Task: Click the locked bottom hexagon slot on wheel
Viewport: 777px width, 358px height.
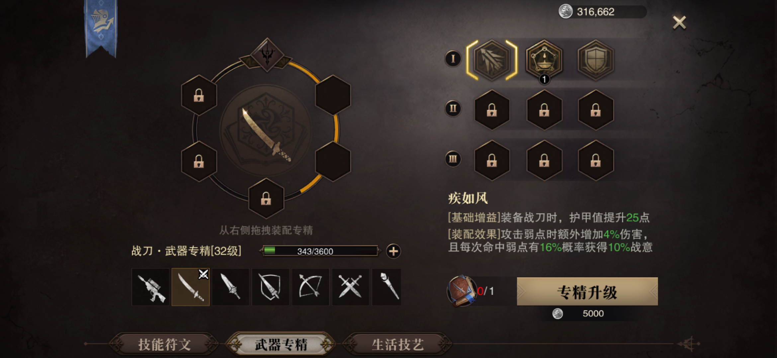Action: pos(266,199)
